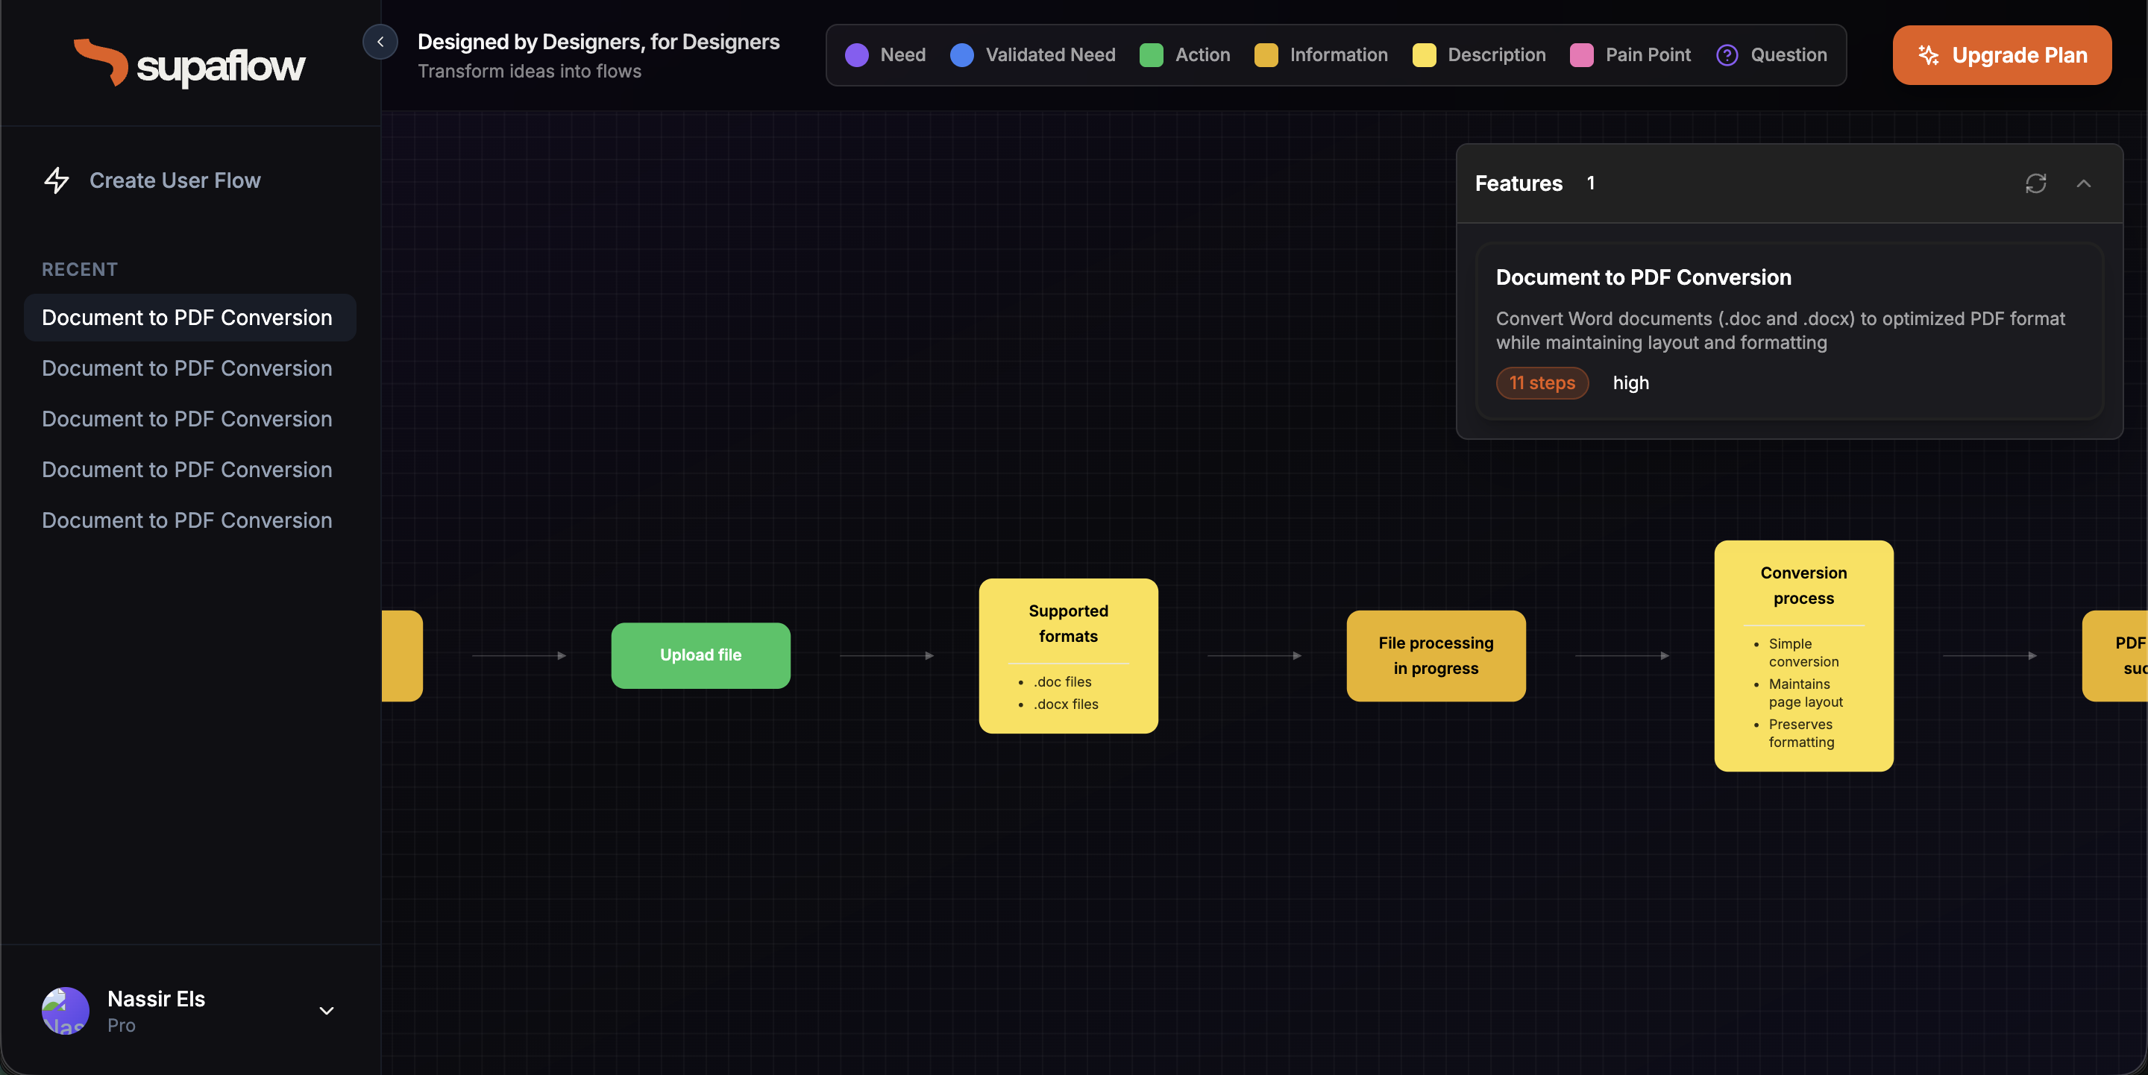Click the orange 11 steps badge
The image size is (2148, 1075).
pos(1542,382)
